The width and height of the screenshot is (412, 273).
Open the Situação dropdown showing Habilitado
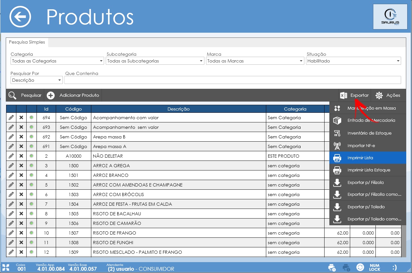pyautogui.click(x=353, y=61)
